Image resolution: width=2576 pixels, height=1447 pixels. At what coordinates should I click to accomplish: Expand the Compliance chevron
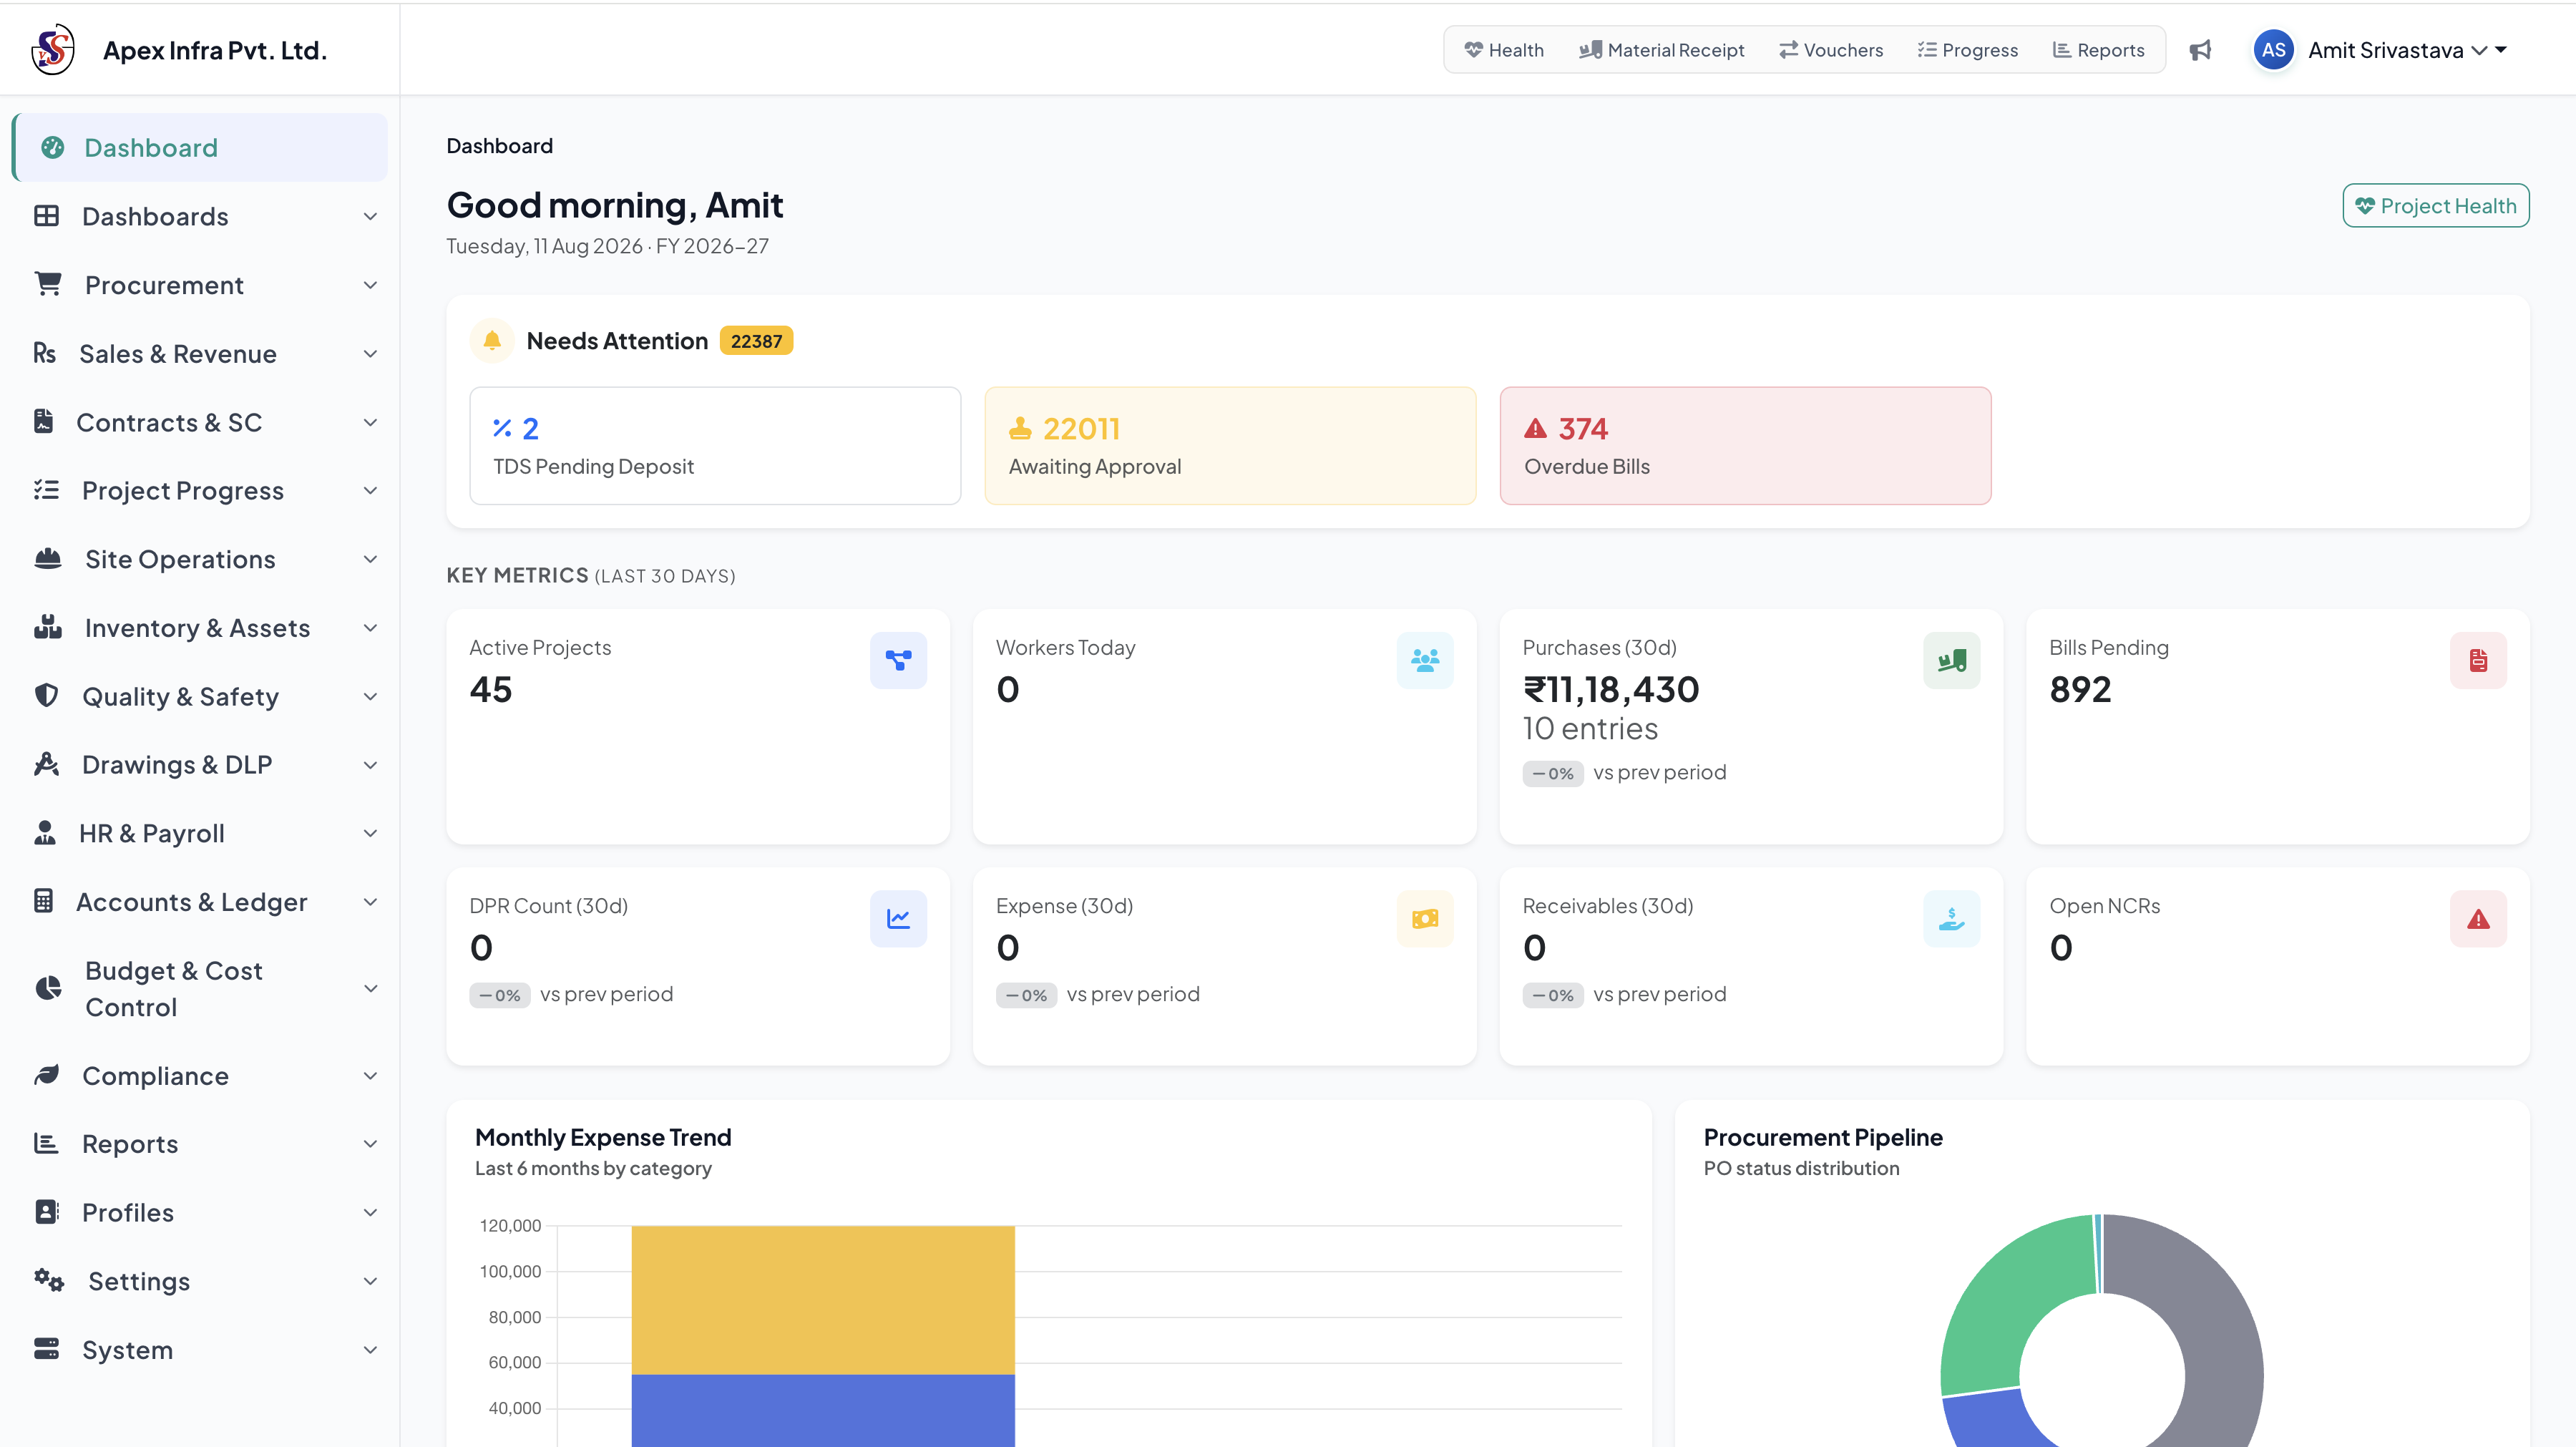point(370,1076)
